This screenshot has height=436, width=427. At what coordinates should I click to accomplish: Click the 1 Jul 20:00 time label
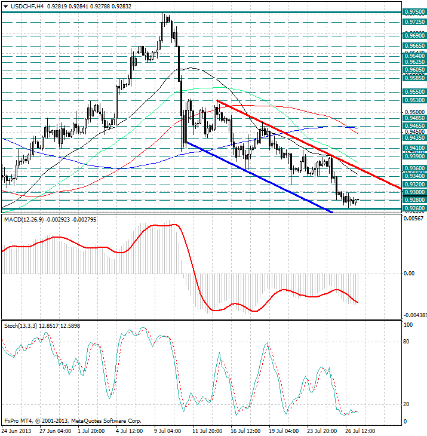pos(91,431)
